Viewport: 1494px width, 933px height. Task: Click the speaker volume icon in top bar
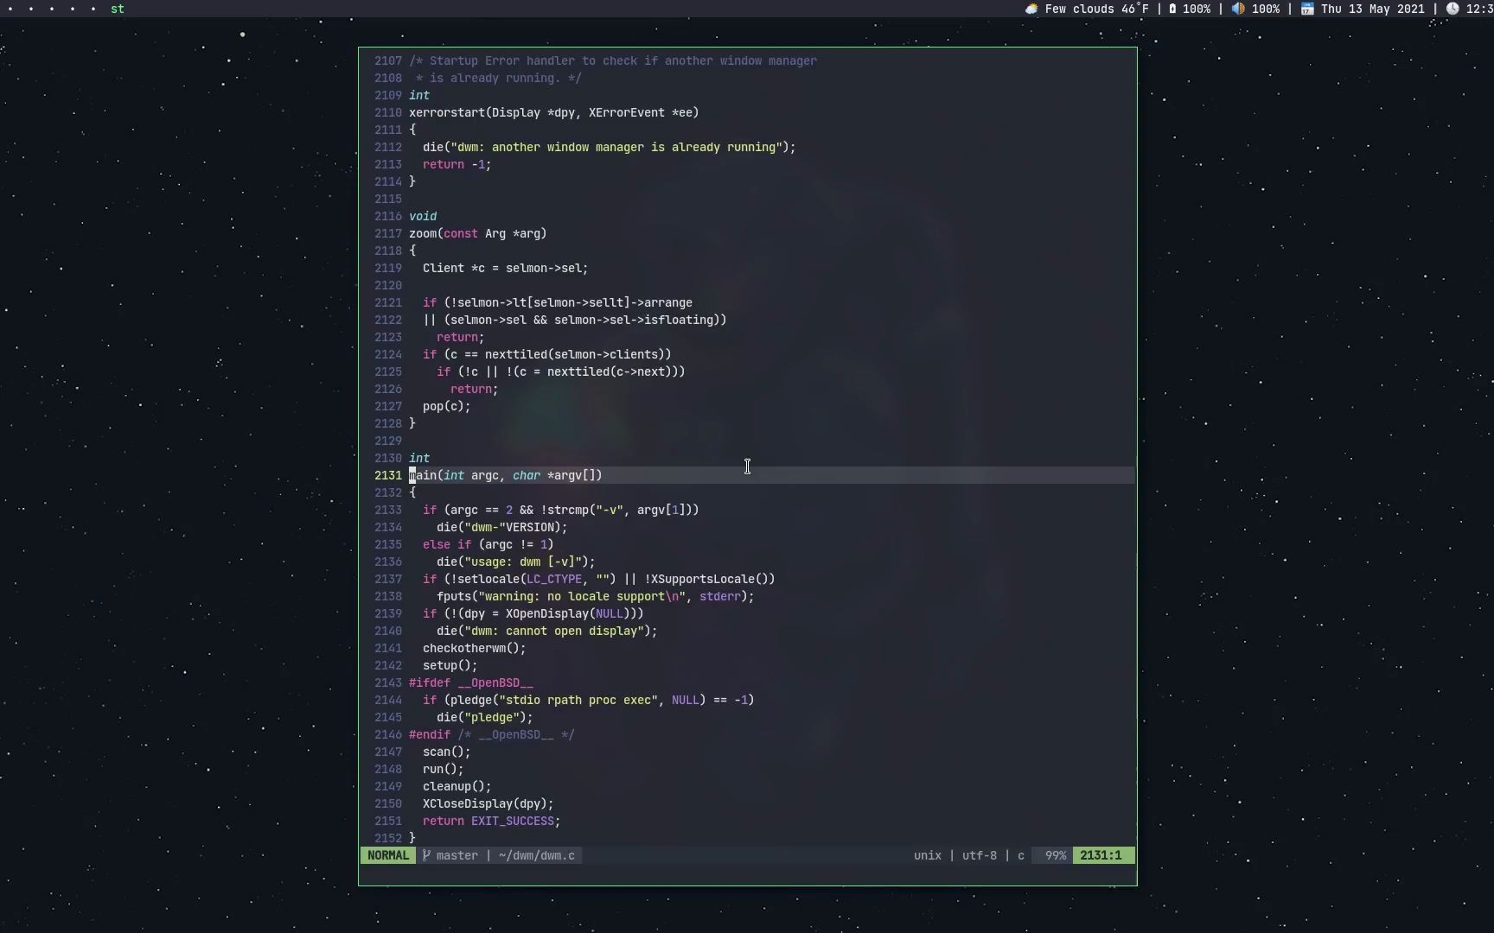tap(1238, 9)
